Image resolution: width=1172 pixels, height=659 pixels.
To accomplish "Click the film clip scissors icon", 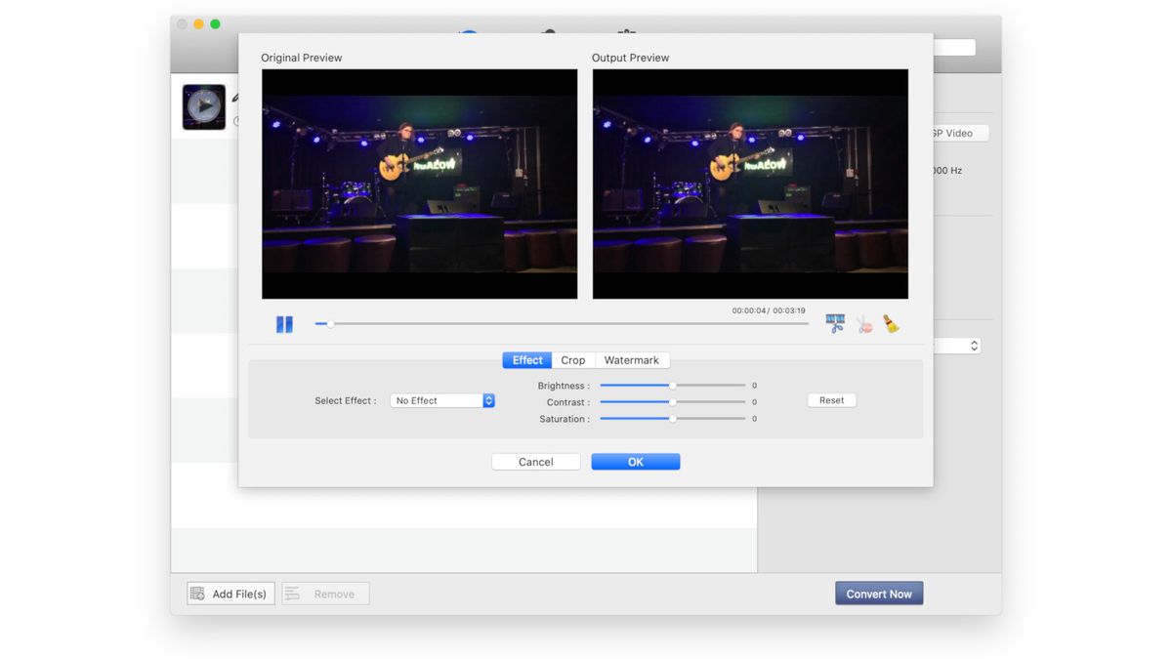I will [x=834, y=322].
